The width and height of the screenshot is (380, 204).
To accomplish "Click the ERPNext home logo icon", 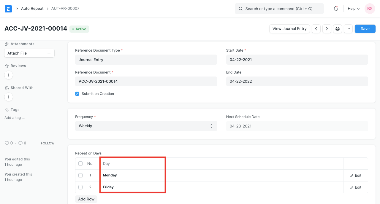I will tap(8, 9).
